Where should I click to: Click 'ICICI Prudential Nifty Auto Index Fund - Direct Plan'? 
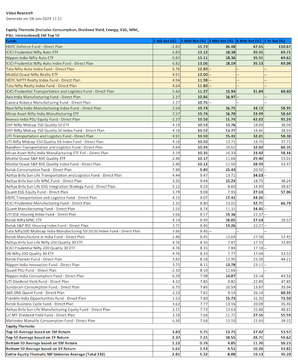(x=49, y=64)
